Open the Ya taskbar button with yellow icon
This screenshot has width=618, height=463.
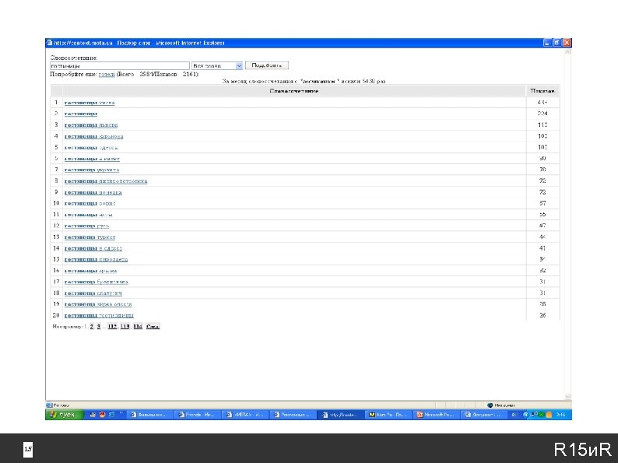(389, 415)
